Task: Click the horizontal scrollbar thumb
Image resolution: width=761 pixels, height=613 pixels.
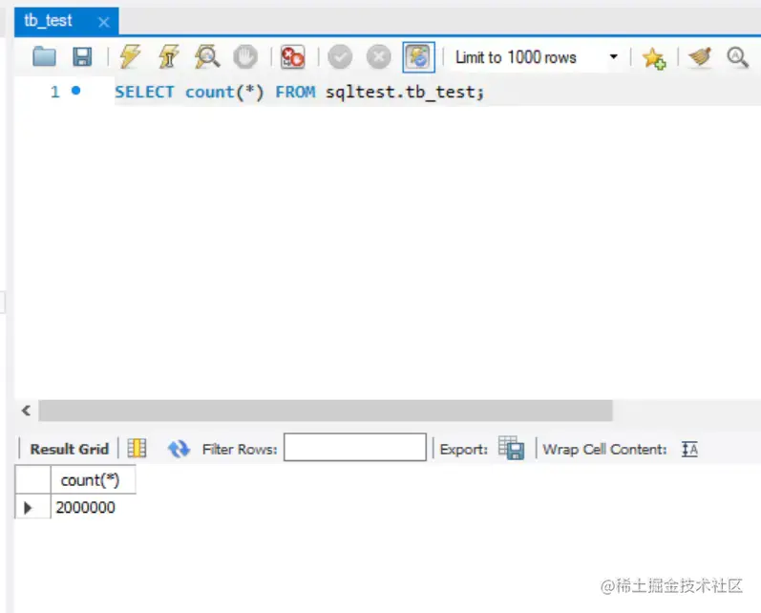Action: coord(326,411)
